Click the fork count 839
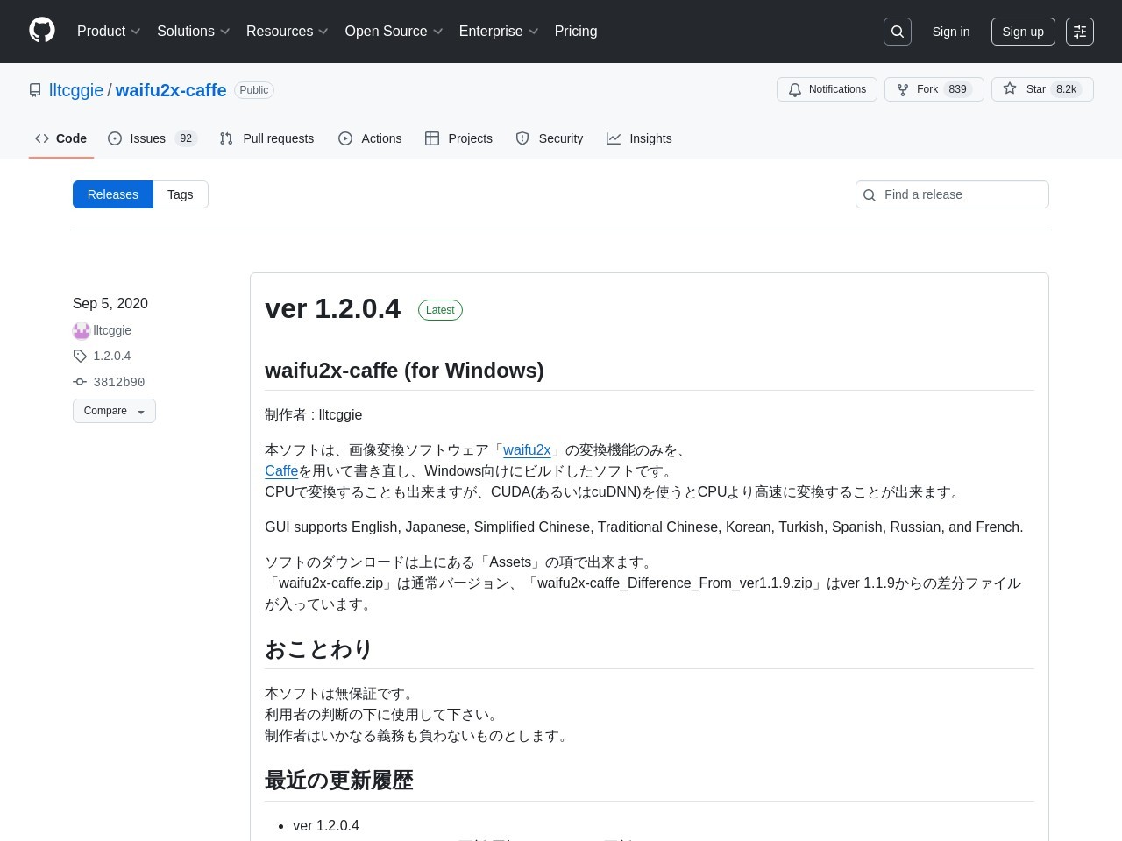This screenshot has width=1122, height=841. click(957, 89)
